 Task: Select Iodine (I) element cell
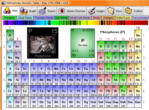pyautogui.click(x=131, y=80)
